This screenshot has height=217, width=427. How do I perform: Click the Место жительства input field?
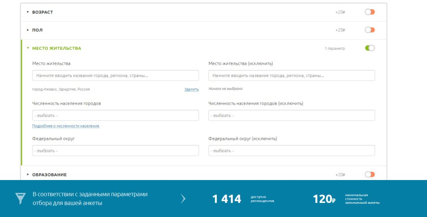pos(116,76)
